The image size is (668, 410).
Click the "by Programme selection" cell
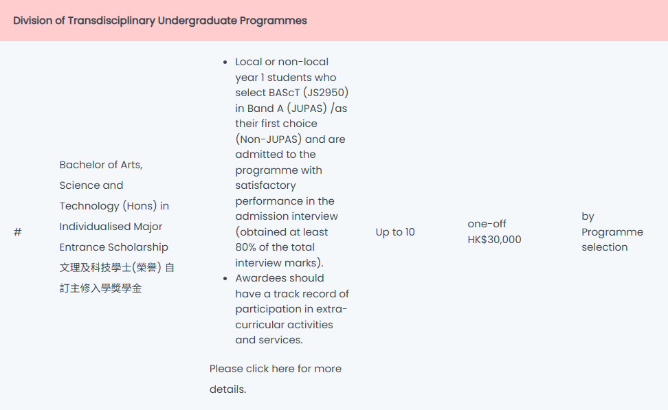pyautogui.click(x=612, y=232)
